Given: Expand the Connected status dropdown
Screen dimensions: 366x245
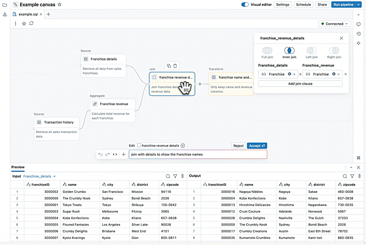Looking at the screenshot, I should pos(334,24).
